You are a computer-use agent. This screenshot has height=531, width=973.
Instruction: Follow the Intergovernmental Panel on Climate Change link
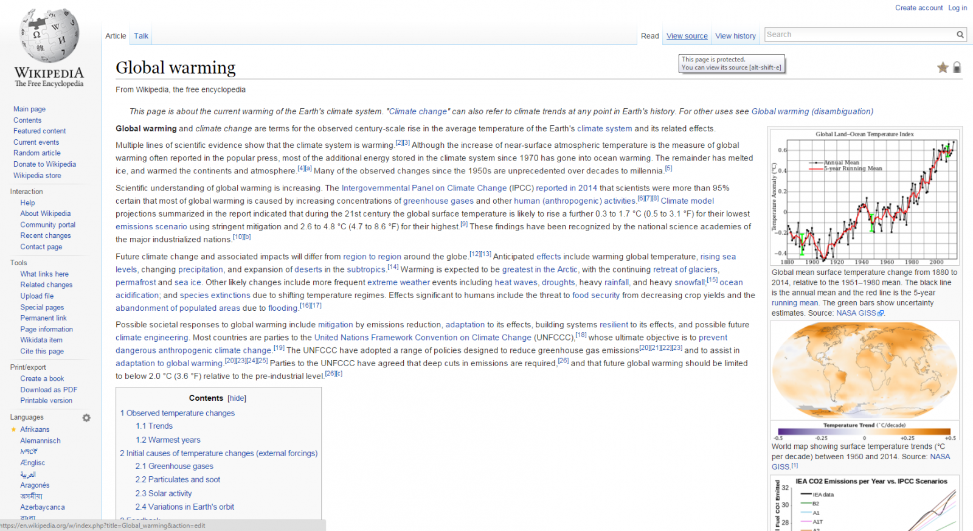[424, 189]
